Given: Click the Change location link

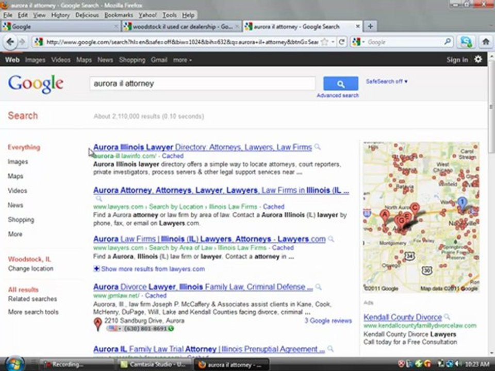Looking at the screenshot, I should (x=30, y=268).
